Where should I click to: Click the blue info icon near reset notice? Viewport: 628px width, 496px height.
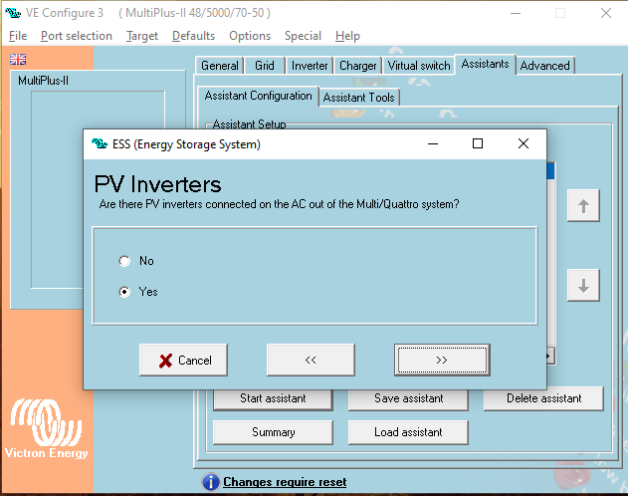click(210, 482)
